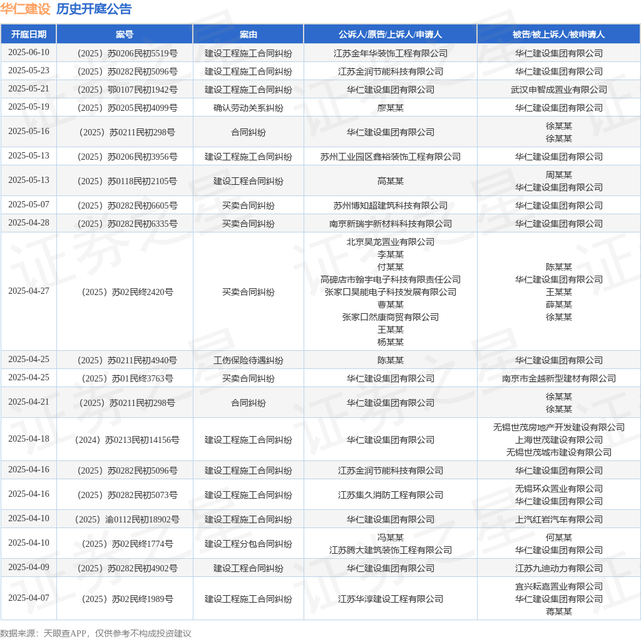
Task: Click date cell 2025-04-18
Action: click(29, 439)
